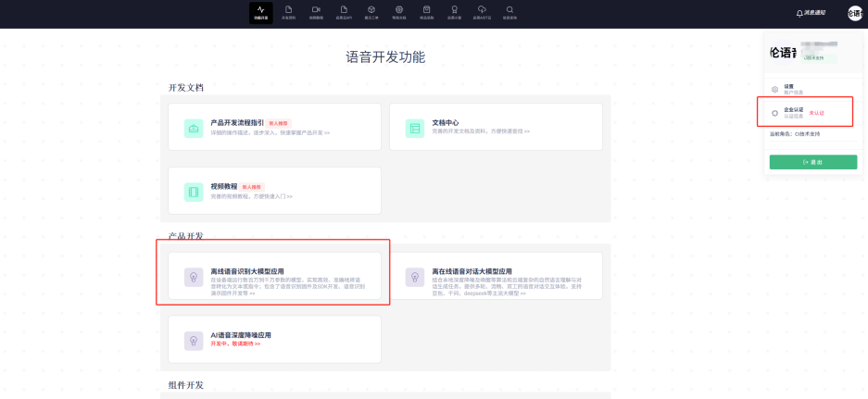Click the bell icon next to 消息通知

799,13
